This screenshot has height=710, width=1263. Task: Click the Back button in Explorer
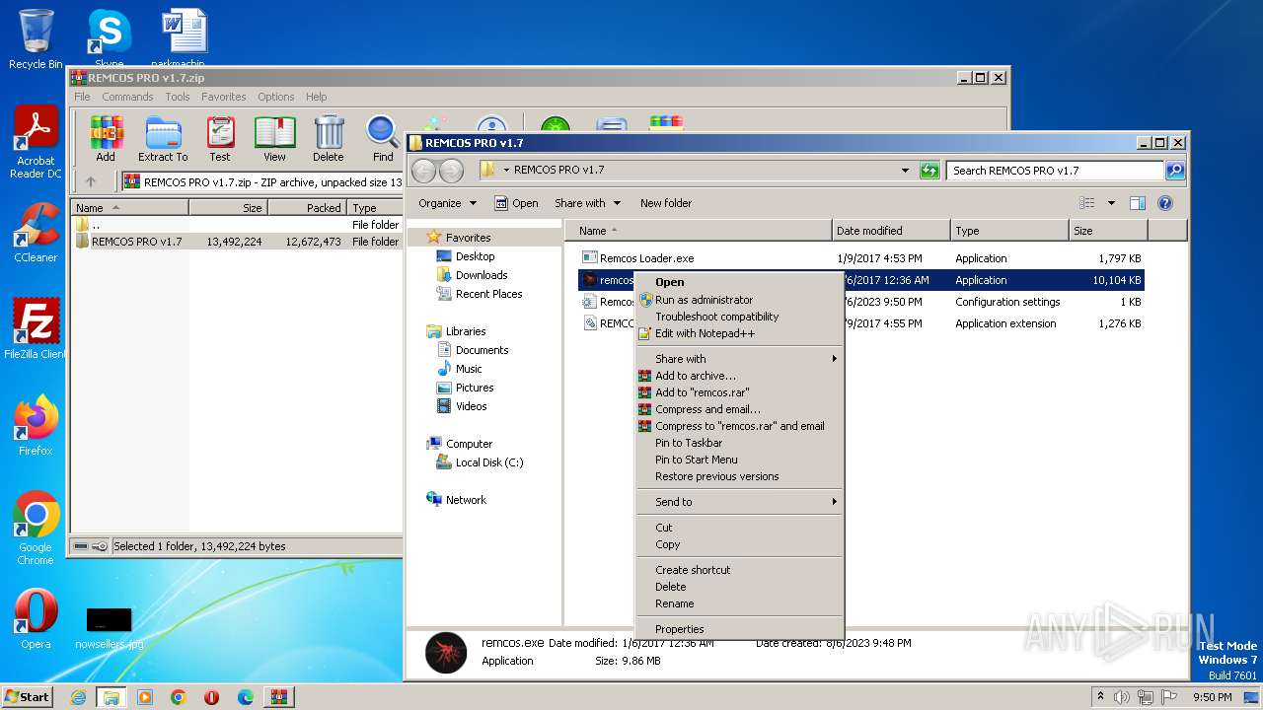pos(424,171)
